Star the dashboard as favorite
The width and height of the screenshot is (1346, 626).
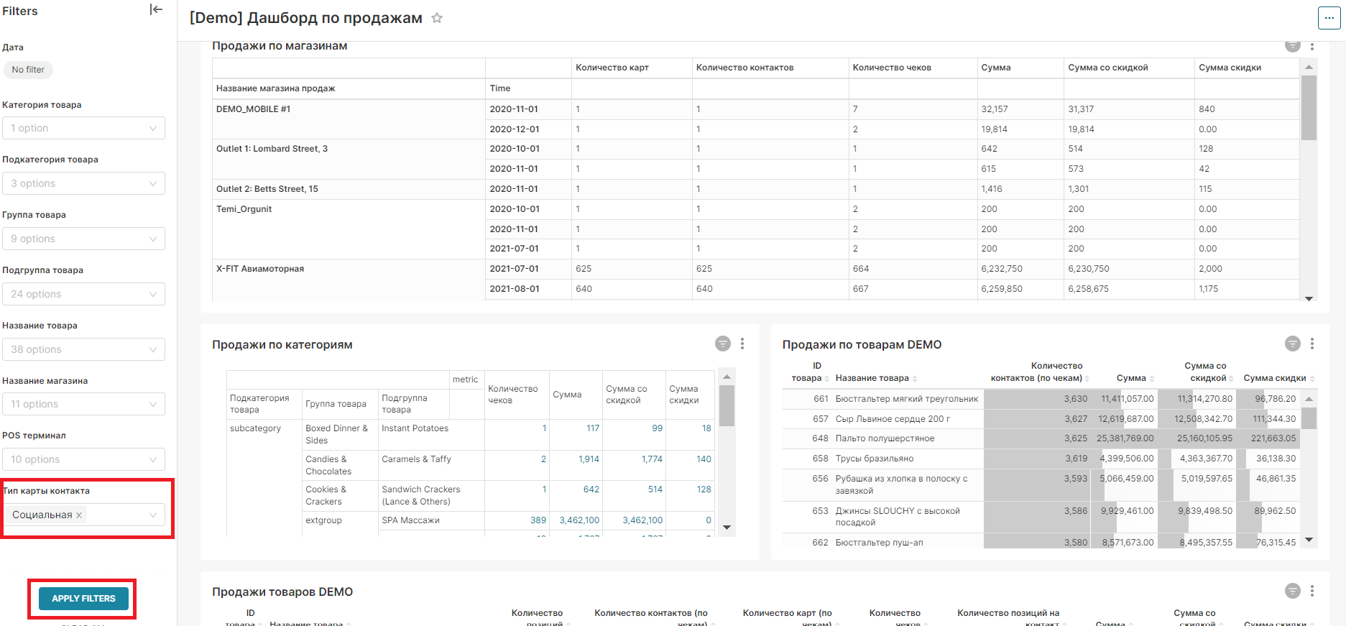[437, 18]
